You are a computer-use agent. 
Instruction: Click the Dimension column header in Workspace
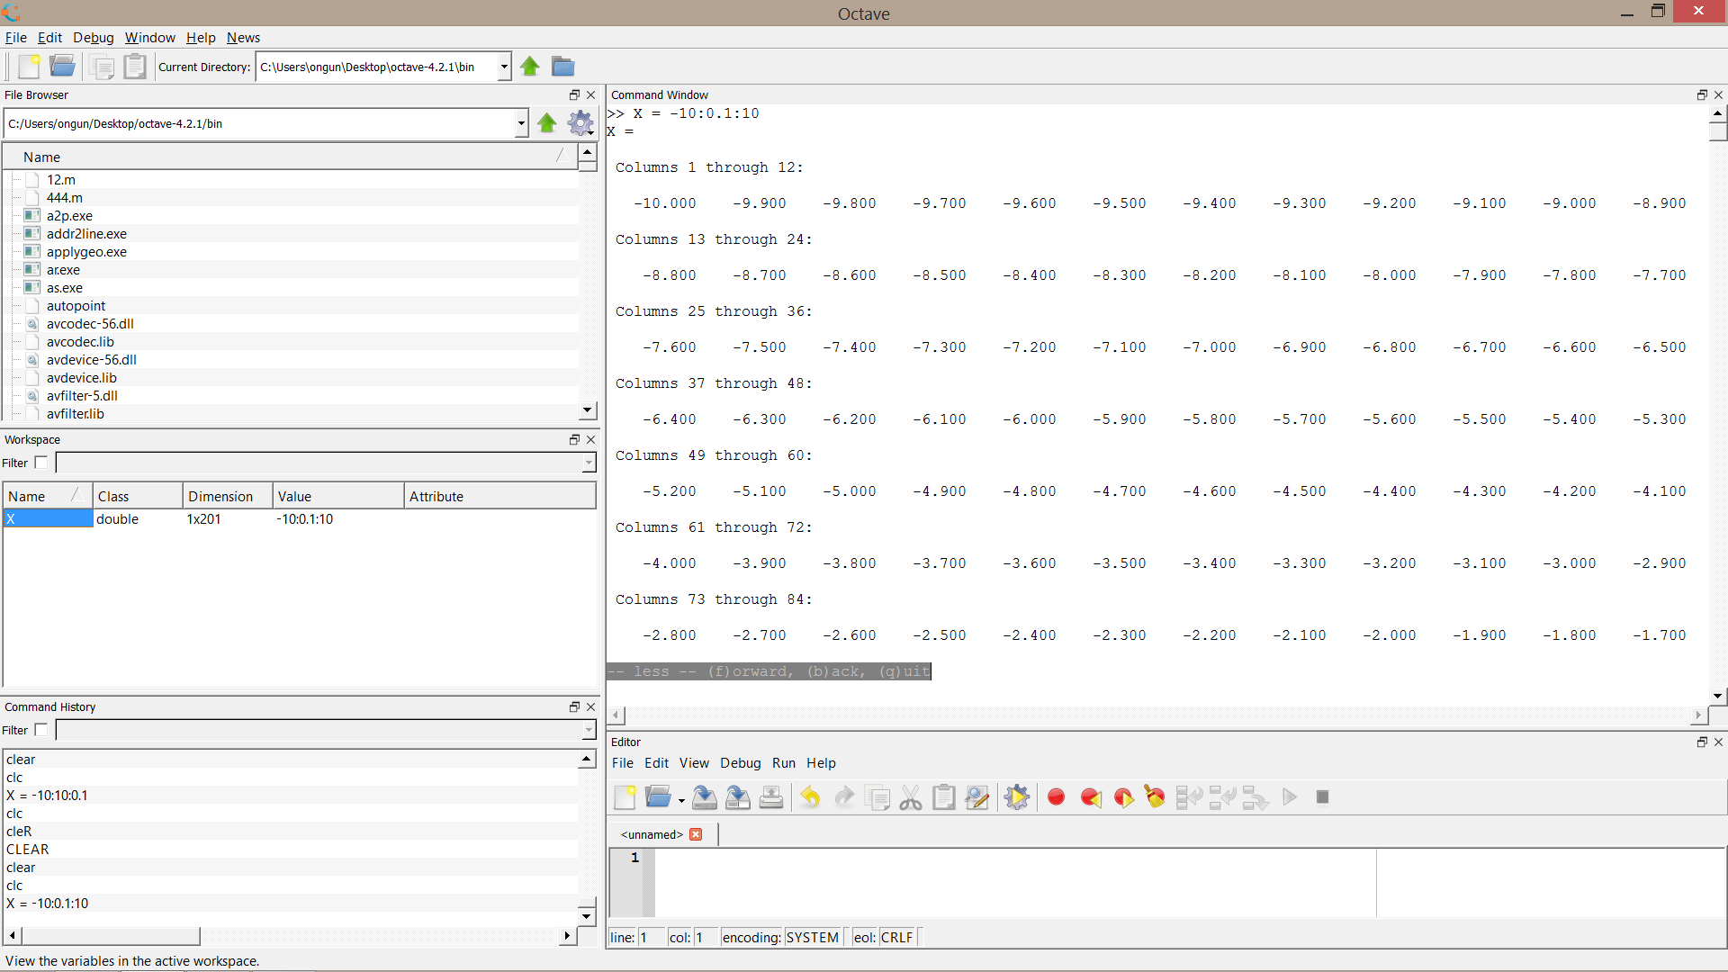coord(220,497)
